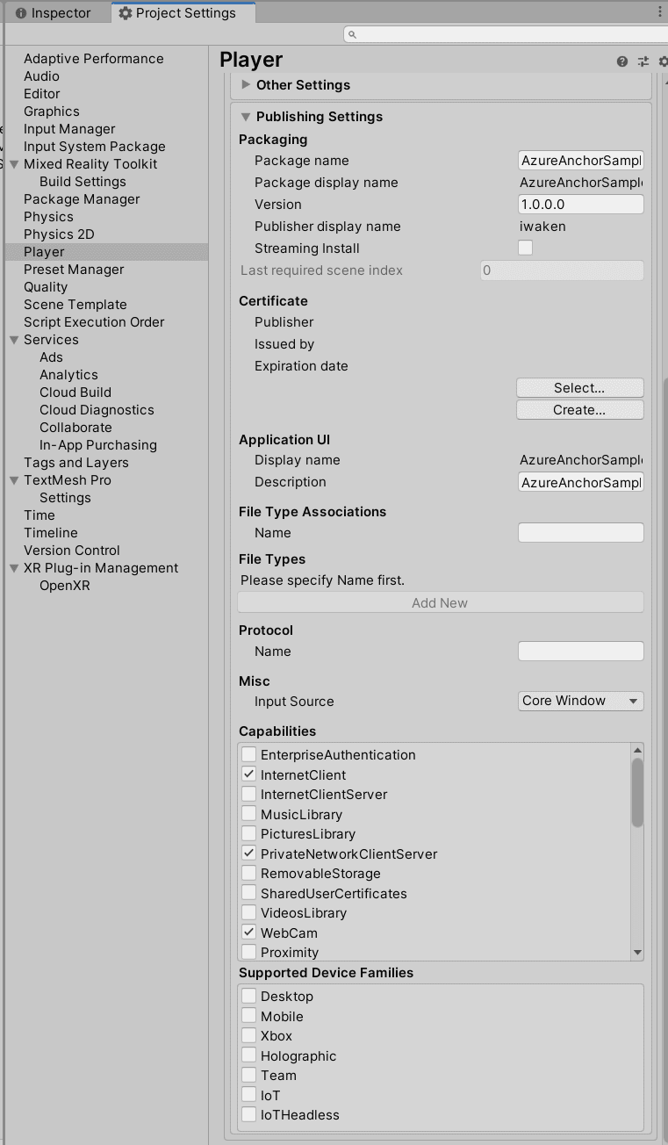Image resolution: width=668 pixels, height=1145 pixels.
Task: Collapse the Publishing Settings section
Action: point(246,116)
